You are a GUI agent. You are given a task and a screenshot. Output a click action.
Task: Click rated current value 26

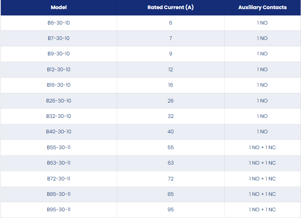tap(170, 101)
